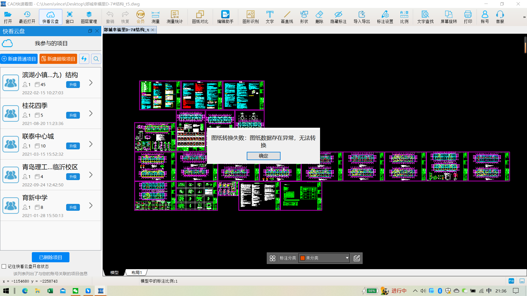Open 测量统计 measurement statistics
Image resolution: width=527 pixels, height=296 pixels.
click(x=175, y=17)
